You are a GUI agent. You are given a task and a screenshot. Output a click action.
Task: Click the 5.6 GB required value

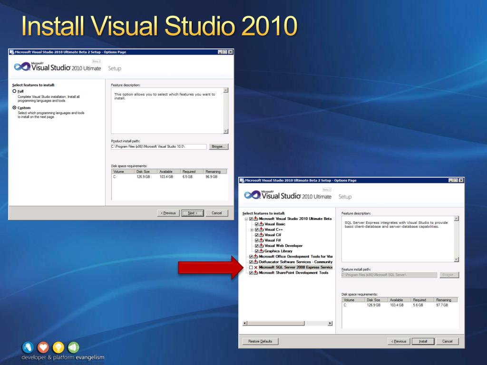click(x=418, y=305)
